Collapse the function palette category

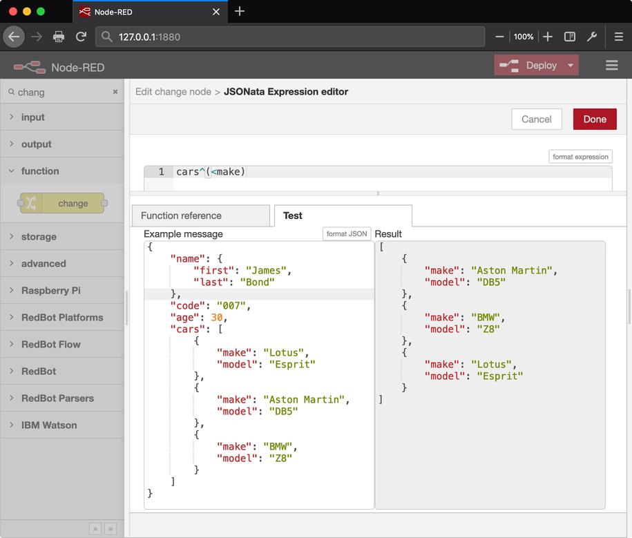(x=62, y=171)
